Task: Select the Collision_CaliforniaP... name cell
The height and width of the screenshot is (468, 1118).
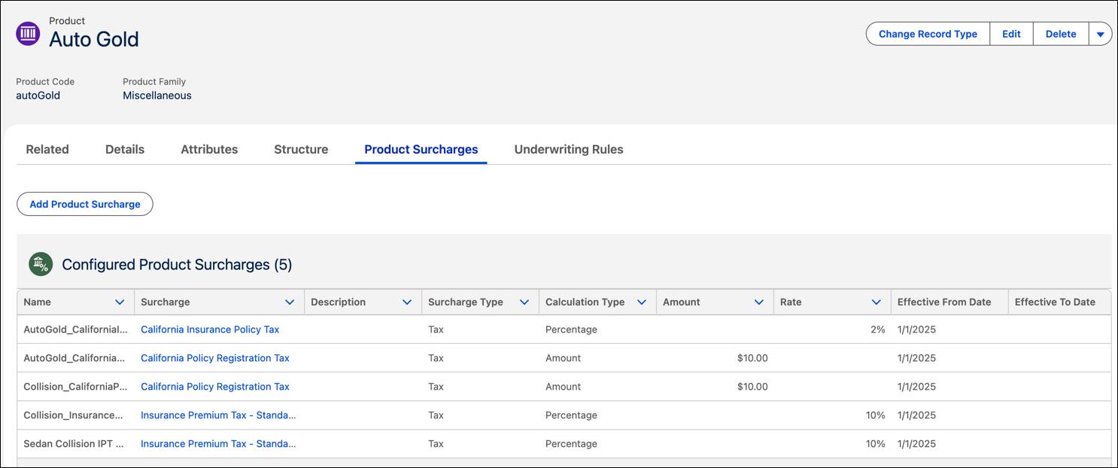Action: (76, 387)
